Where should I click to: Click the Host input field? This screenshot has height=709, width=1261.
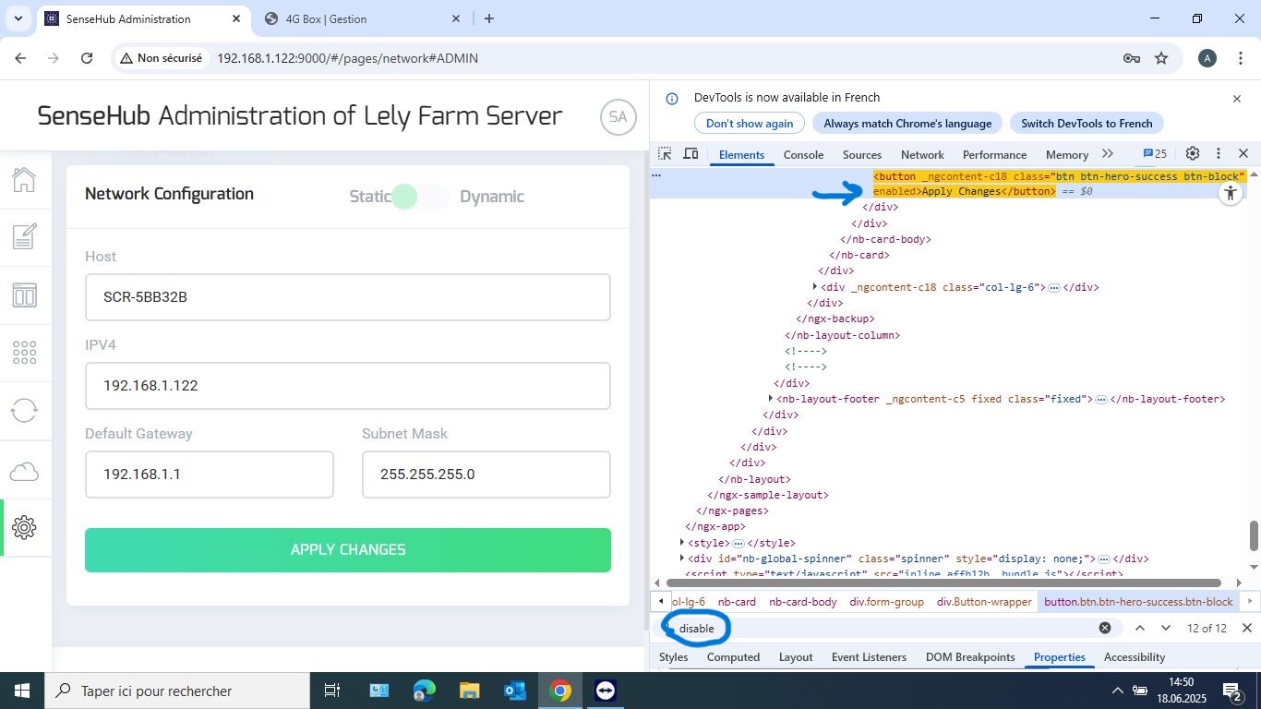click(348, 297)
